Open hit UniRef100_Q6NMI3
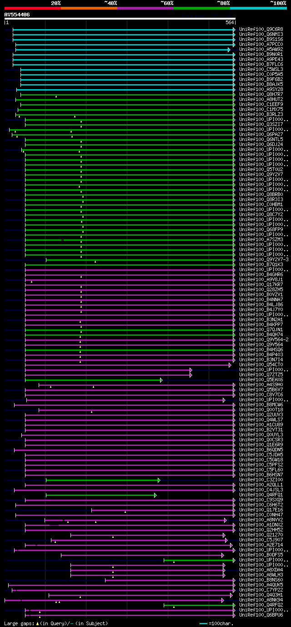Screen dimensions: 291x627 [261, 34]
